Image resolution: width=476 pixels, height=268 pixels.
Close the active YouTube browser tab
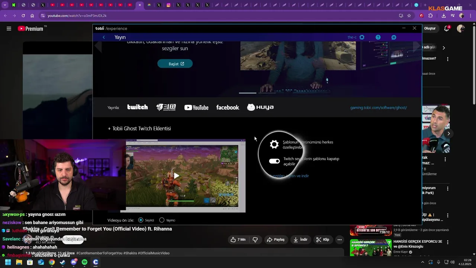point(139,5)
